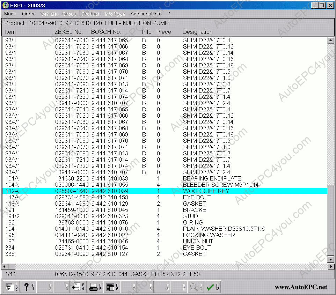Click the horizontal scrollbar left arrow
The image size is (336, 295).
tap(5, 267)
